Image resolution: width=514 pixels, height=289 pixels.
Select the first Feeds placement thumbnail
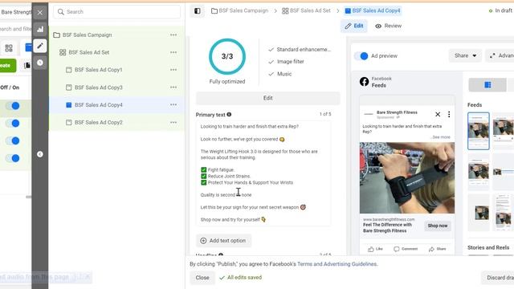click(x=479, y=131)
